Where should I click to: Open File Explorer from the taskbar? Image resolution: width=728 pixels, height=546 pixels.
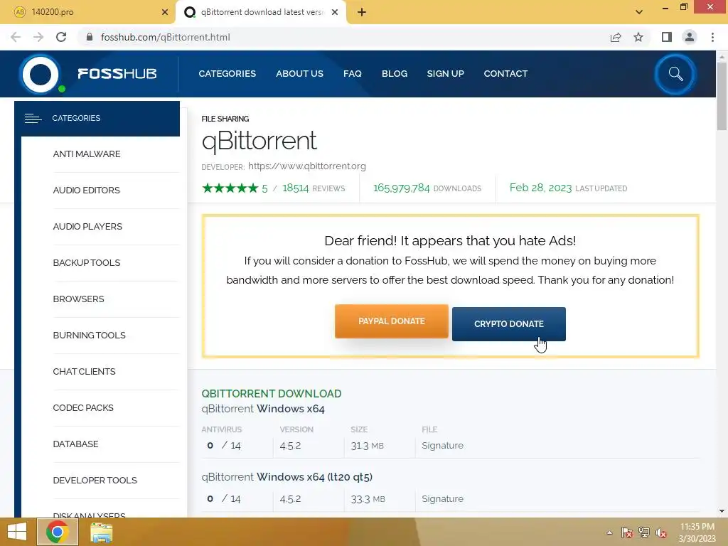tap(101, 532)
